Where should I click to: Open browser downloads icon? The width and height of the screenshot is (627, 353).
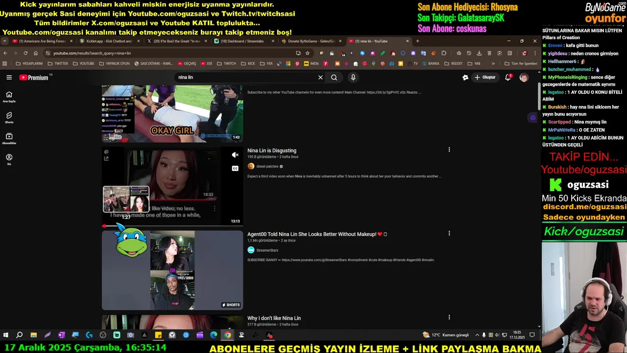point(479,53)
